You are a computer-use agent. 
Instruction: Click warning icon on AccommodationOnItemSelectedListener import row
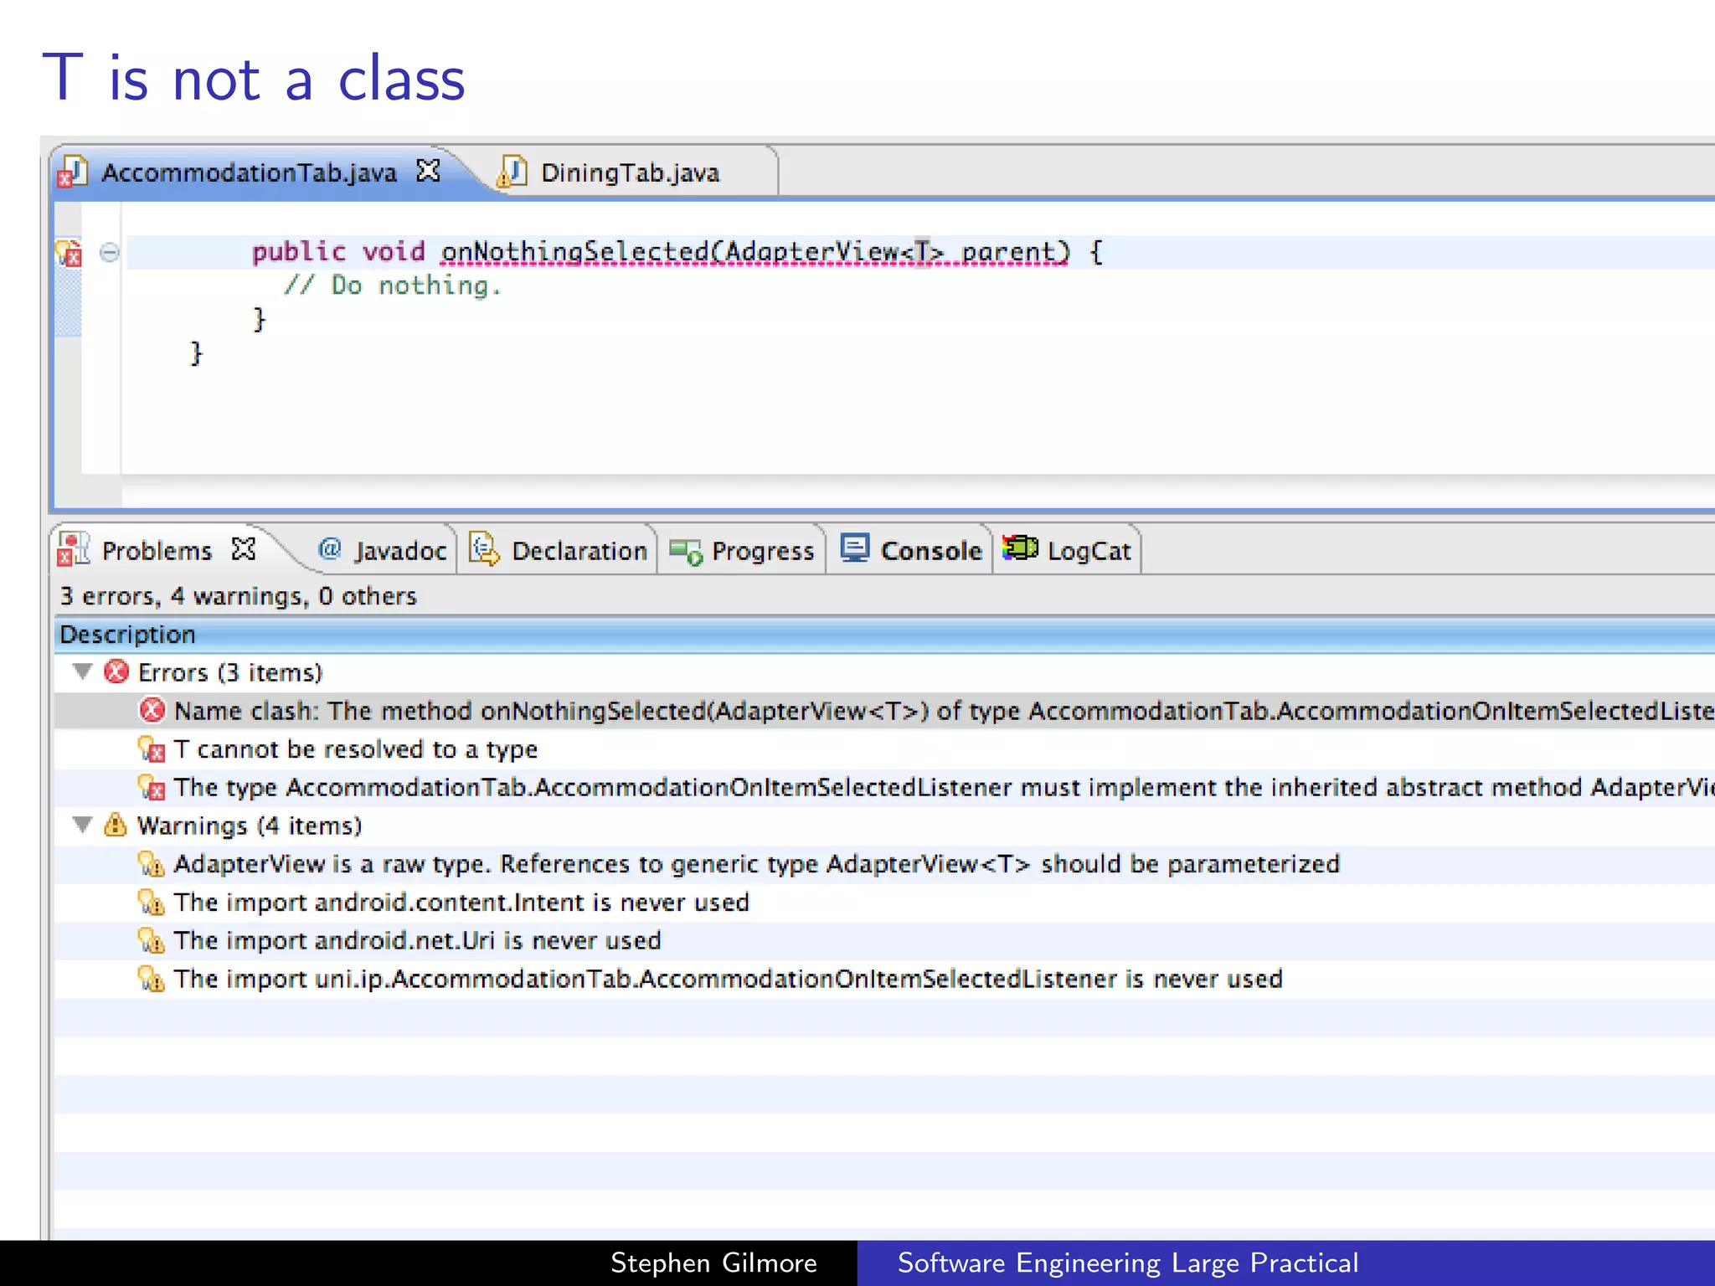point(152,980)
